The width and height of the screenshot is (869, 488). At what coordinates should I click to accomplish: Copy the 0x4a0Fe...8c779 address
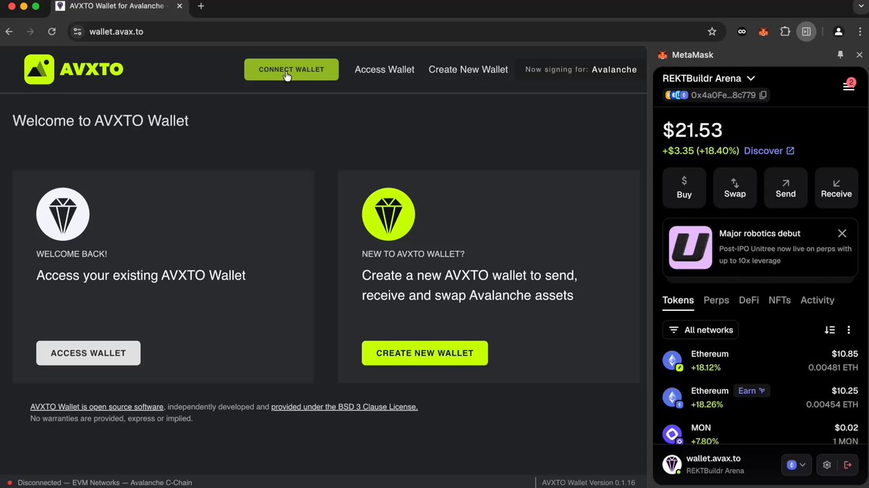(763, 95)
